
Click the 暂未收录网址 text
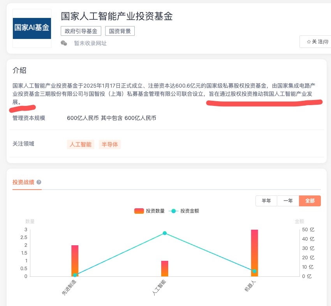(x=90, y=43)
